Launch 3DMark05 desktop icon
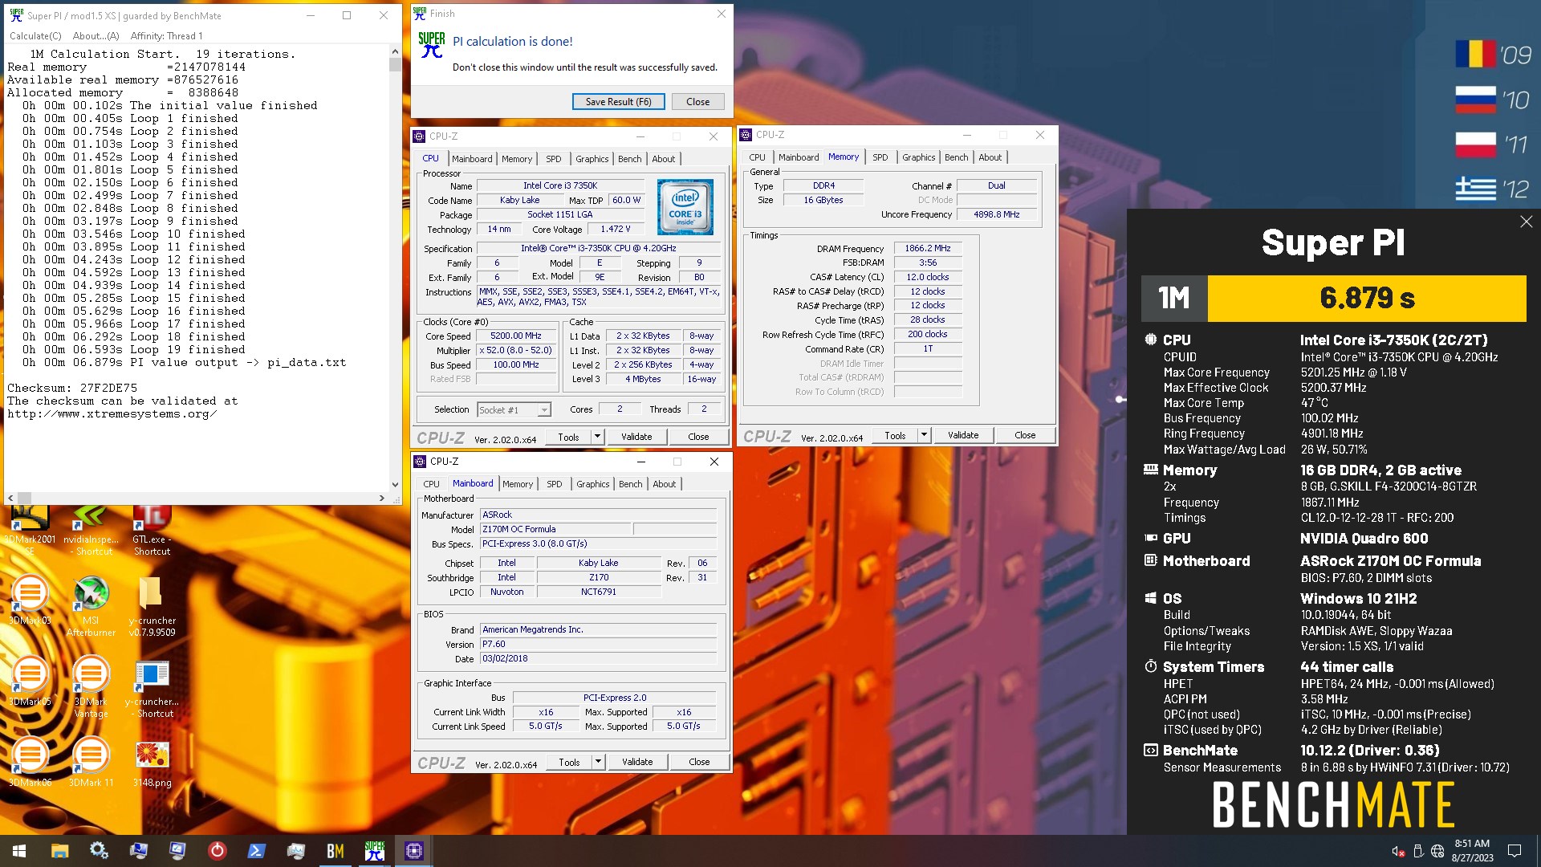The width and height of the screenshot is (1541, 867). [x=30, y=681]
